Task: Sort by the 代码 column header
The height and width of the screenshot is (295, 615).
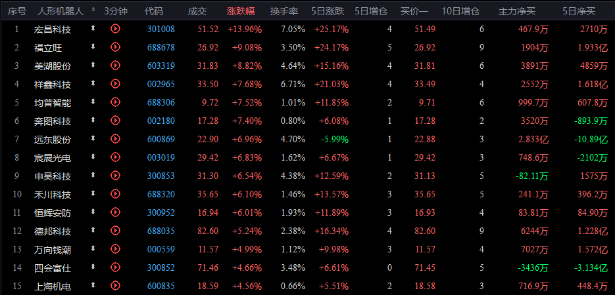Action: 154,11
